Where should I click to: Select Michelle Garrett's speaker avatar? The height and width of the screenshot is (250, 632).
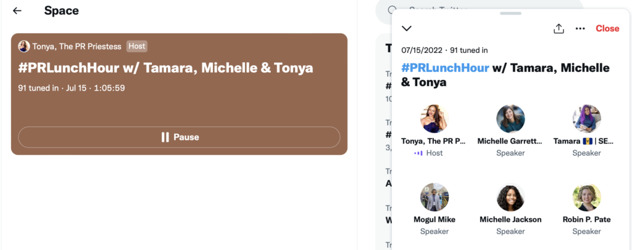[x=510, y=119]
